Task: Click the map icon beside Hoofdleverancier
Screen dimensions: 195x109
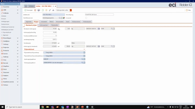Action: pos(64,18)
